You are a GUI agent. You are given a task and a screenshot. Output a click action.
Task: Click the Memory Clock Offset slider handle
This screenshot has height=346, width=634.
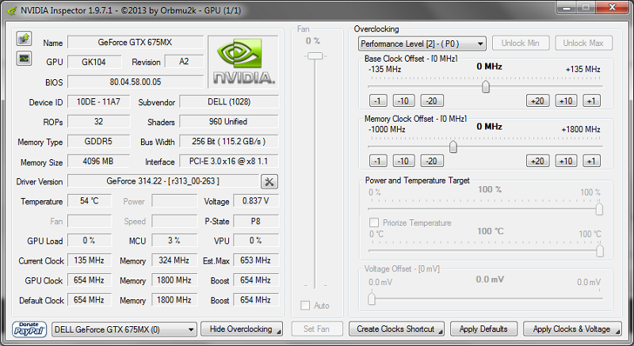pyautogui.click(x=453, y=146)
